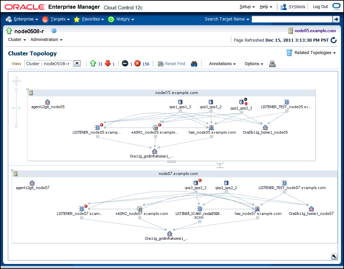
Task: Click the zoom in plus on slider
Action: click(x=16, y=89)
